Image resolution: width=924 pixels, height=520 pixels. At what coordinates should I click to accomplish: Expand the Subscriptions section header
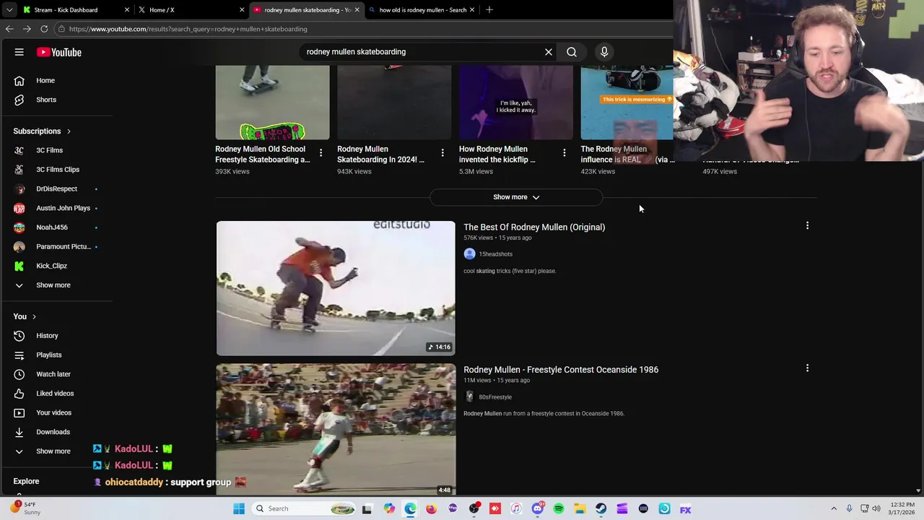42,131
